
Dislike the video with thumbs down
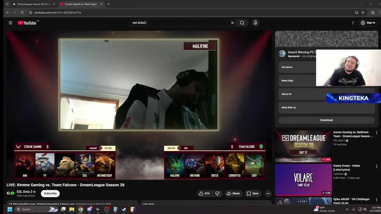(217, 193)
